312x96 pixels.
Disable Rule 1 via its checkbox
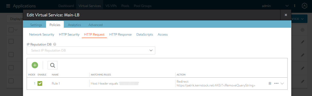[x=40, y=83]
